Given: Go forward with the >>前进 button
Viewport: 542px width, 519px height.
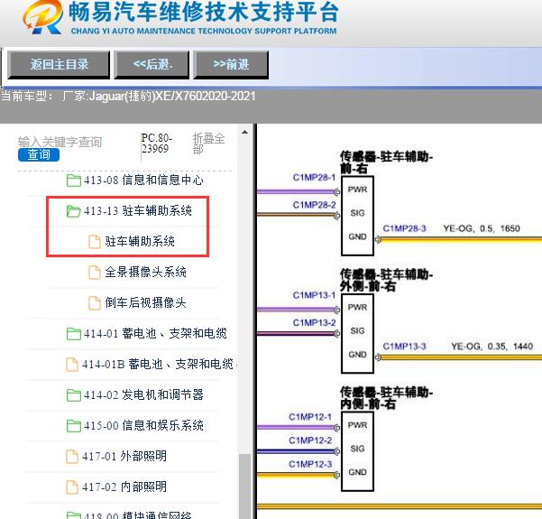Looking at the screenshot, I should 231,65.
